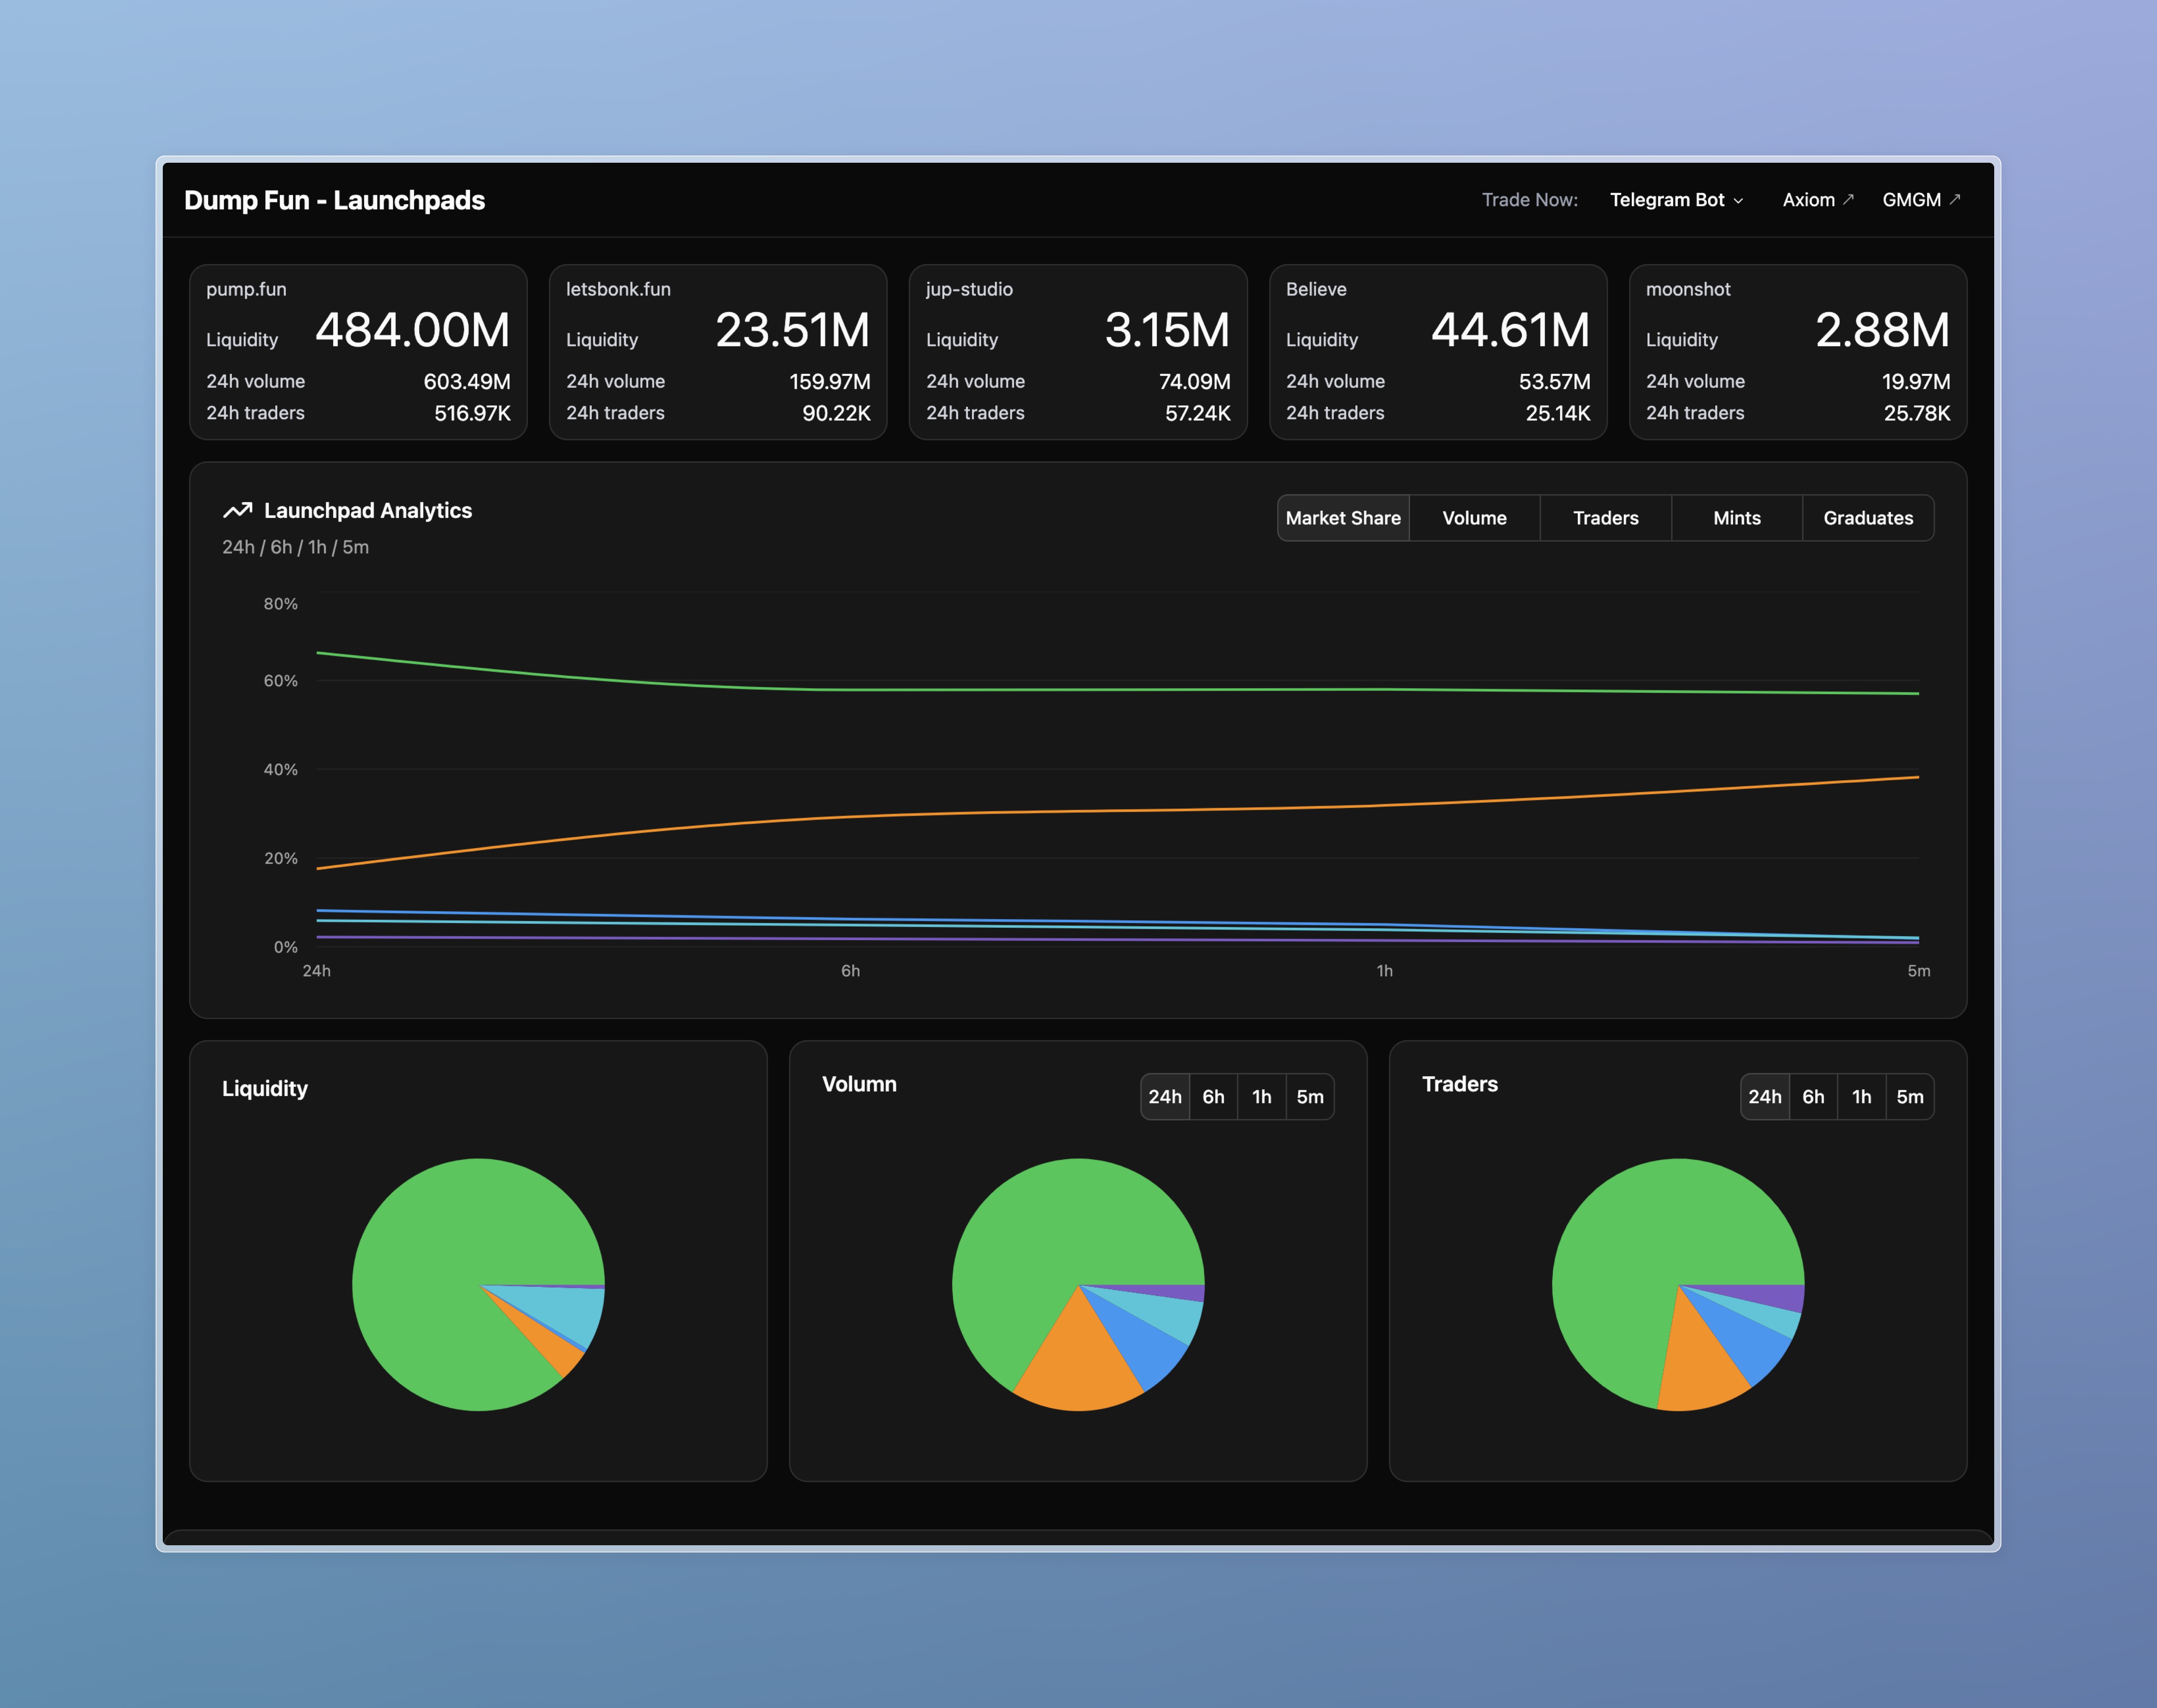
Task: Click the Dump Fun - Launchpads title
Action: (x=334, y=200)
